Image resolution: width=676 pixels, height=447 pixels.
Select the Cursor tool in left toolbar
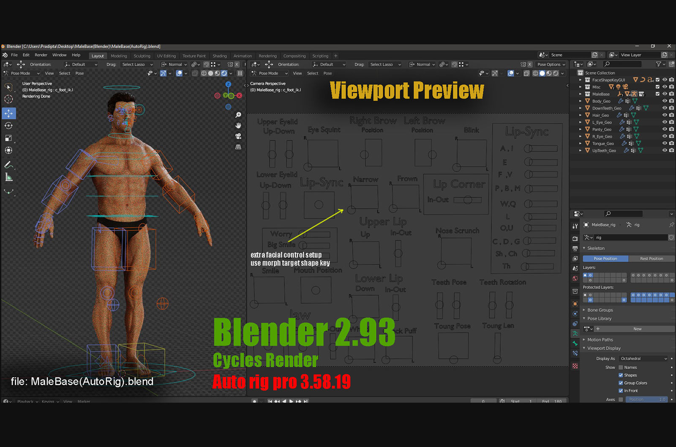8,99
